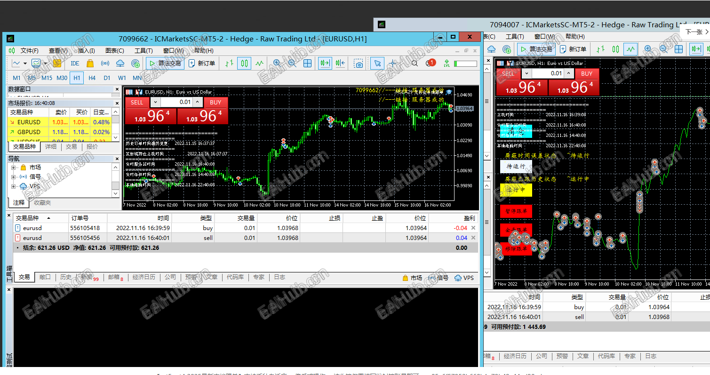The width and height of the screenshot is (710, 375).
Task: Toggle chart auto-scroll in left window toolbar
Action: point(325,64)
